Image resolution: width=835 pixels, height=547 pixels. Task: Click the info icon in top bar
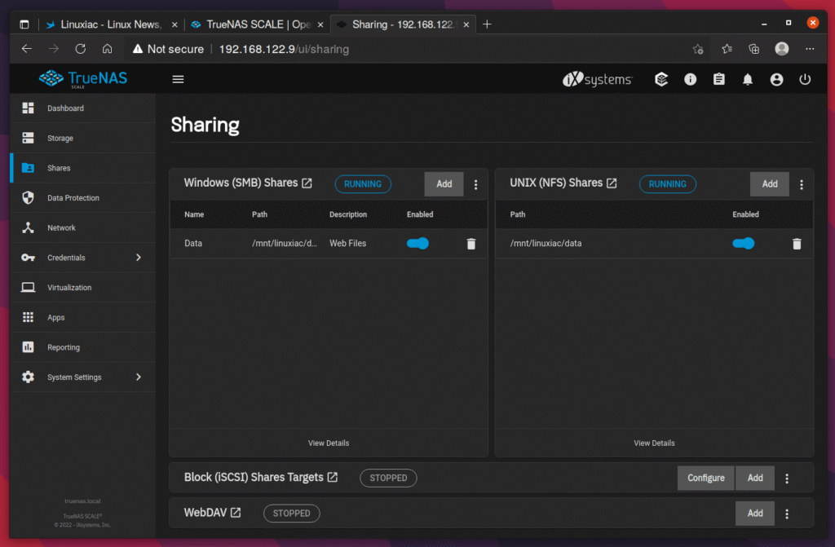point(690,79)
